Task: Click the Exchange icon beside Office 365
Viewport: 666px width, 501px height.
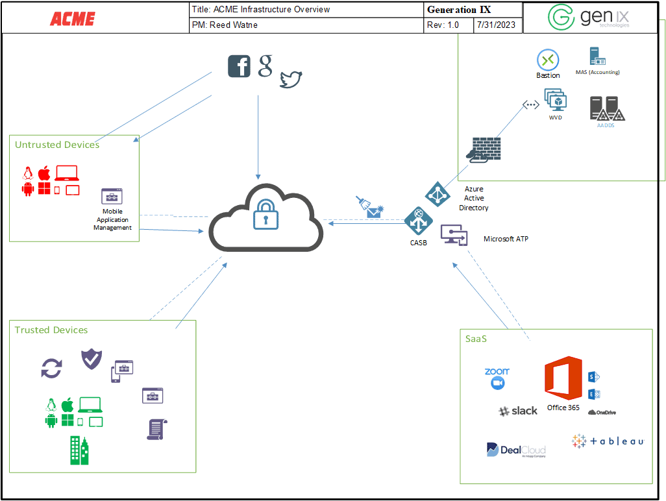Action: tap(594, 395)
